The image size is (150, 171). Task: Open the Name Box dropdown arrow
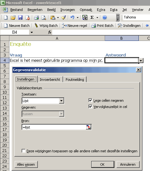32,32
